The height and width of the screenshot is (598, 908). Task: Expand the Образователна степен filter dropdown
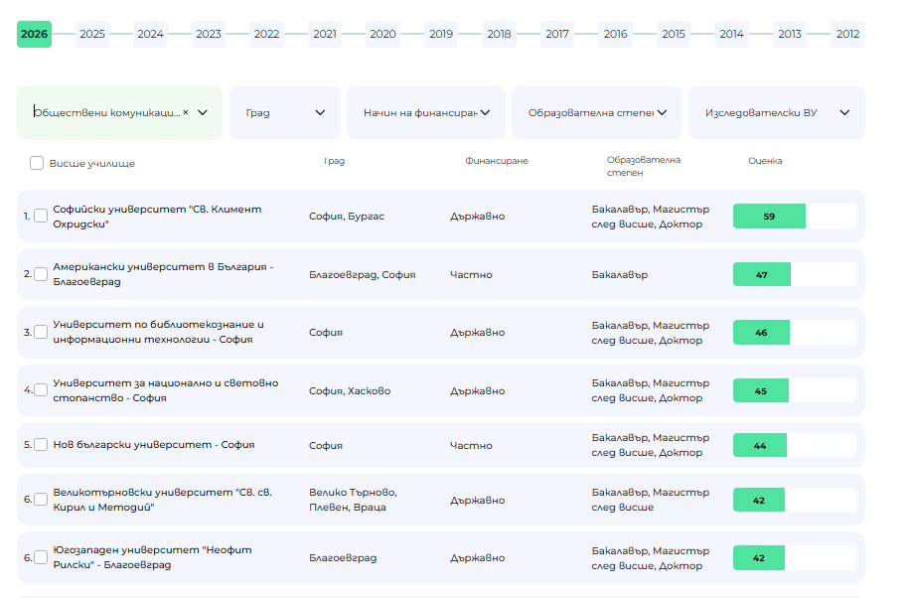[596, 112]
